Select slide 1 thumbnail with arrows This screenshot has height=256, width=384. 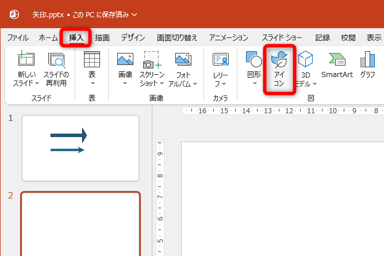[80, 148]
